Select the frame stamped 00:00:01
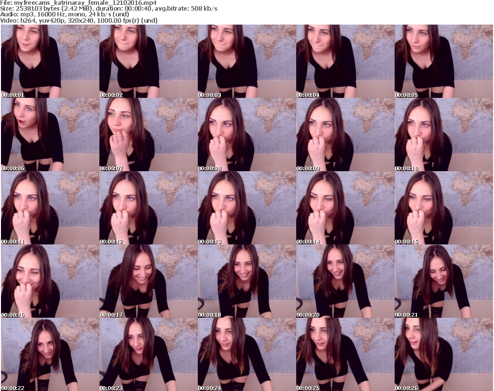Image resolution: width=494 pixels, height=391 pixels. click(50, 61)
